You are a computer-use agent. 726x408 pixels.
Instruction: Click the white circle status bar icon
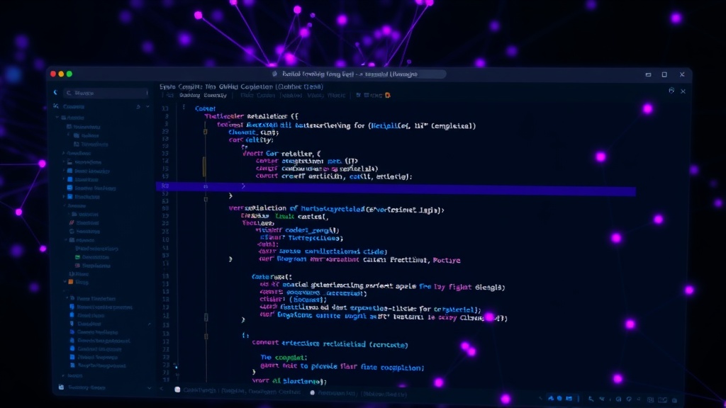(x=313, y=392)
